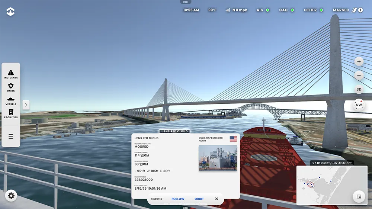Click the OTHER status indicator
This screenshot has height=209, width=372.
(x=313, y=10)
